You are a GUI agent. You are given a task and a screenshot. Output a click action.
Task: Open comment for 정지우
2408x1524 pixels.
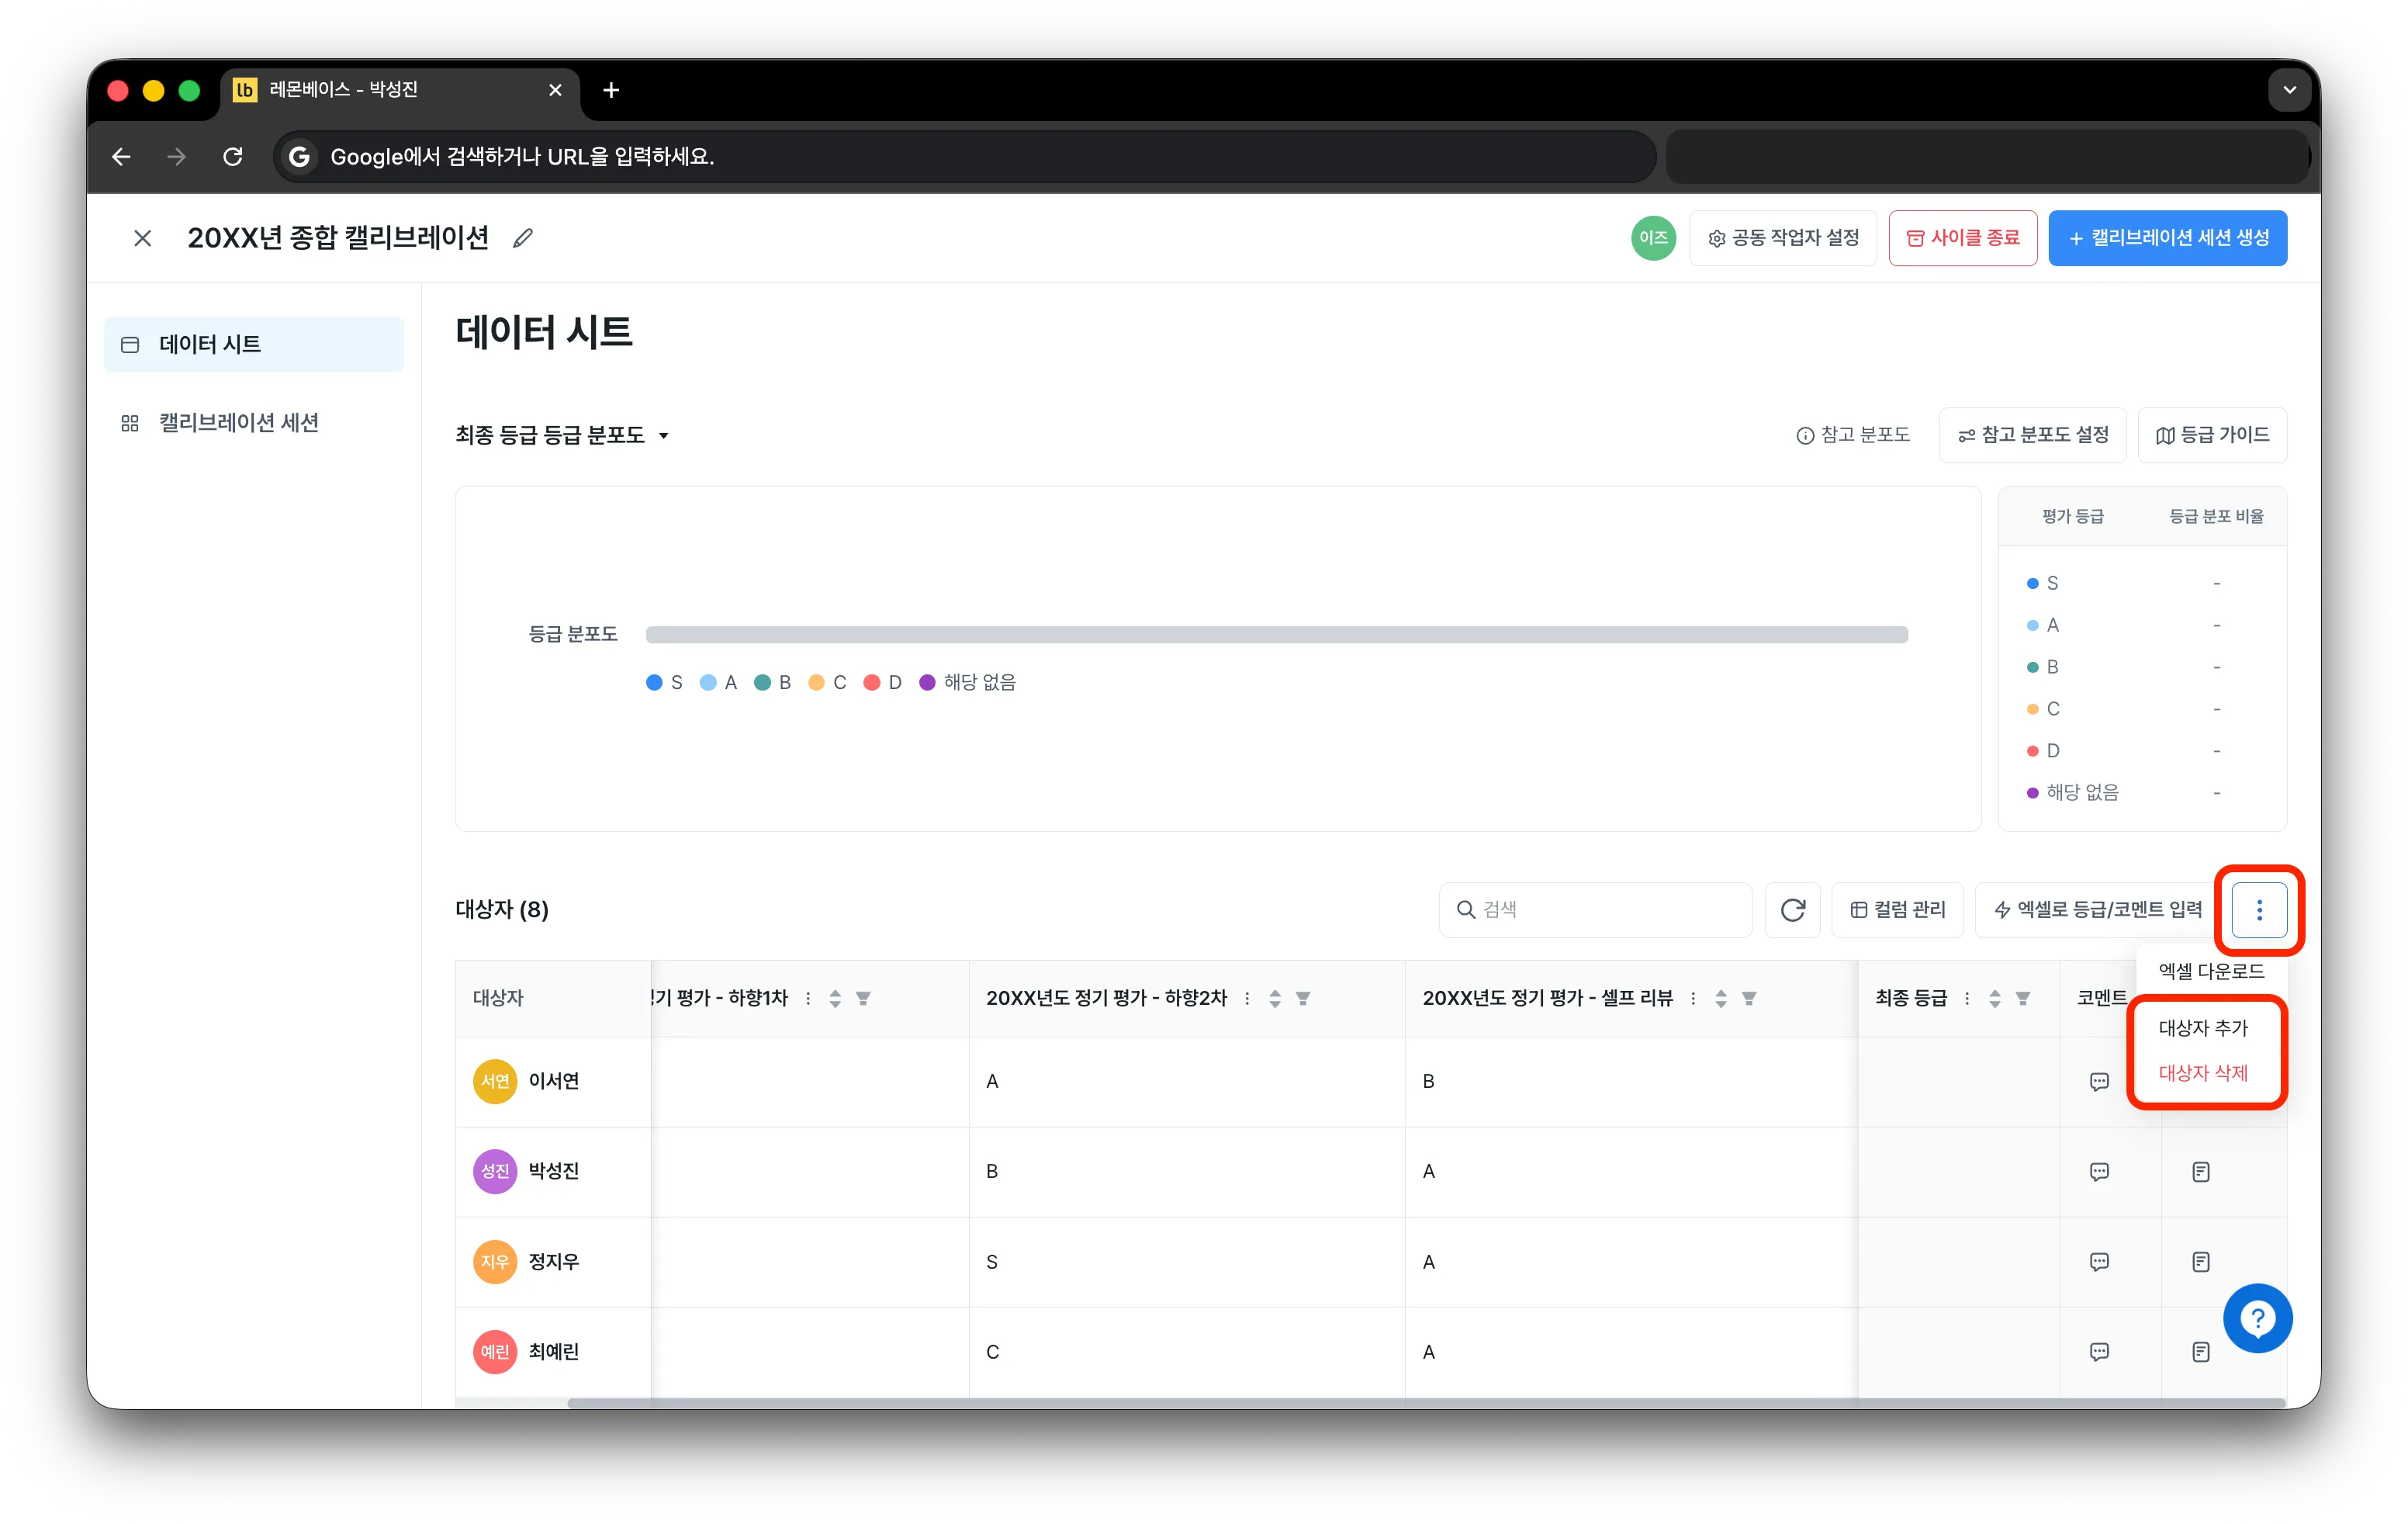pos(2099,1262)
